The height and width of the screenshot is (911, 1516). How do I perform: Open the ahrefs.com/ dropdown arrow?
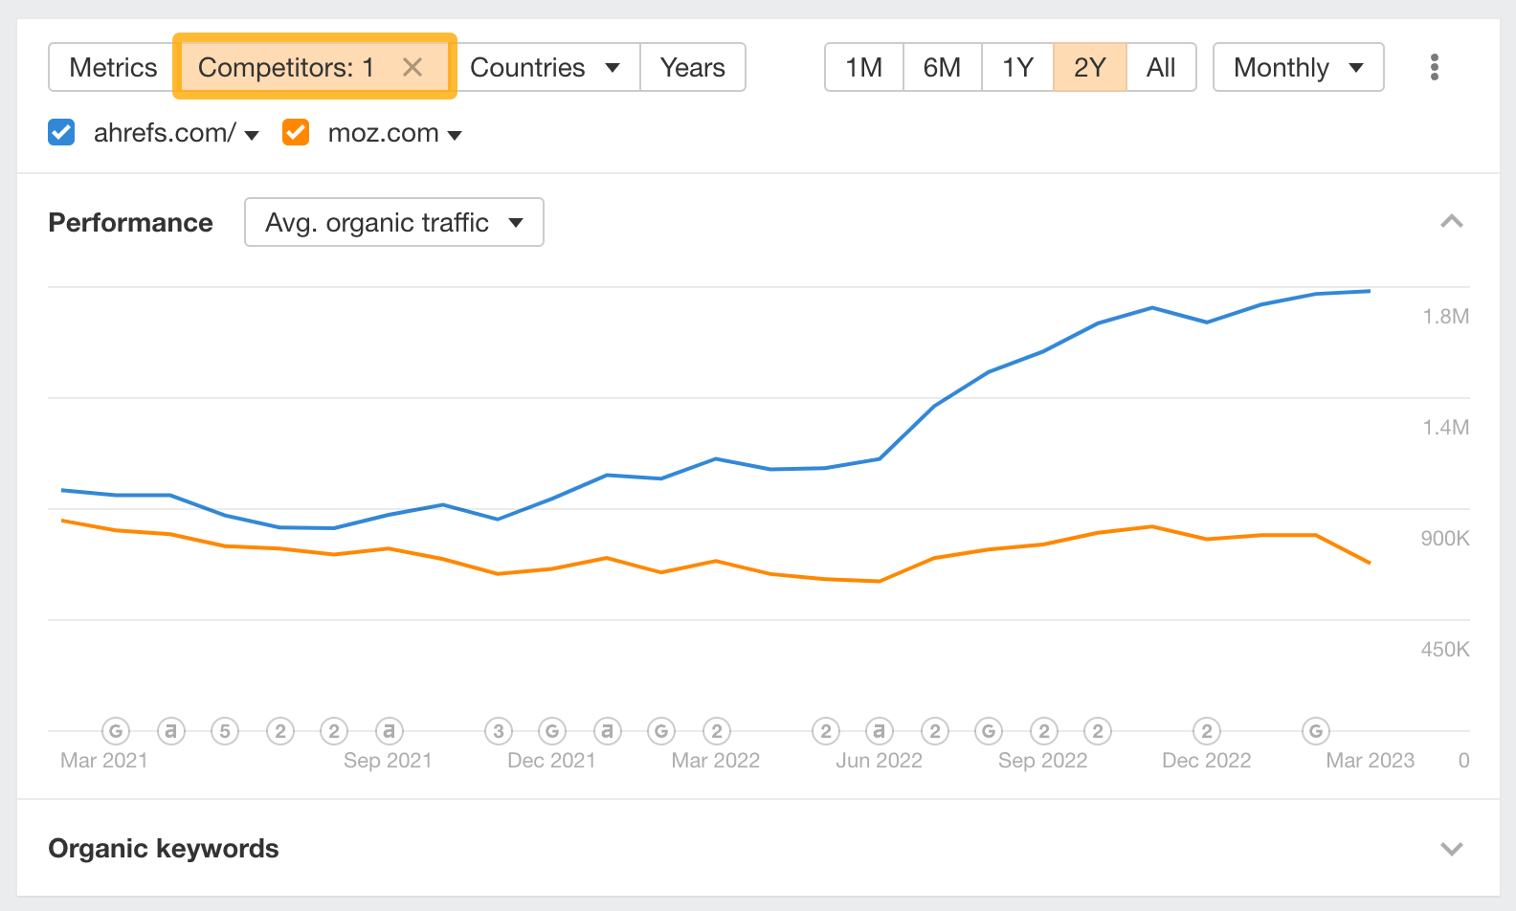coord(252,135)
